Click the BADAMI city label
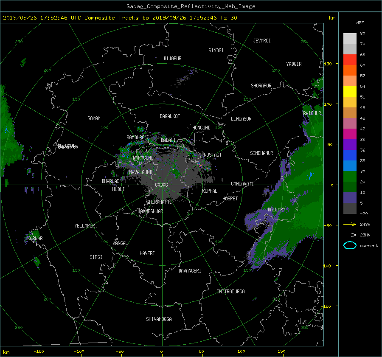This screenshot has height=357, width=382. coord(168,140)
